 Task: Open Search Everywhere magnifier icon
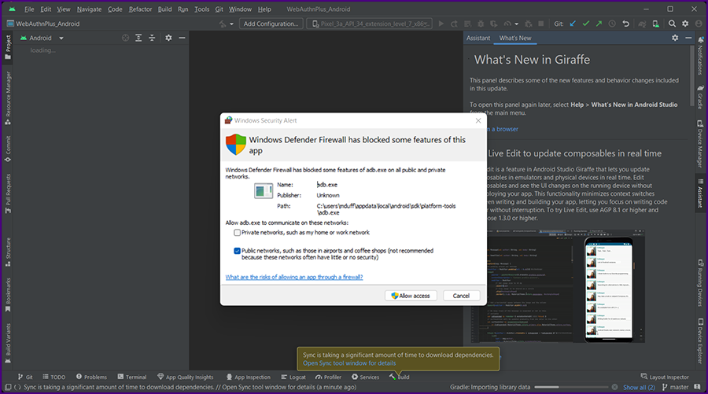671,24
